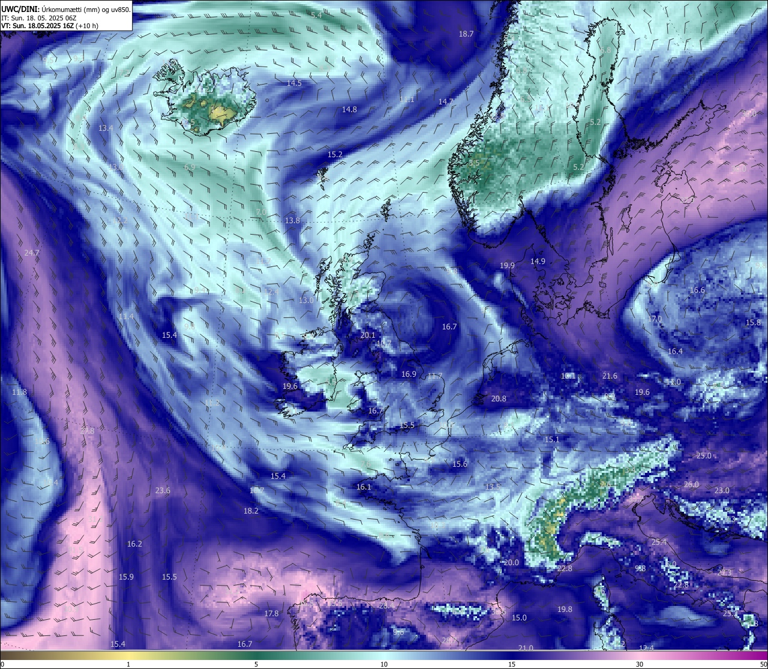Click the map value 11.8
The height and width of the screenshot is (669, 768).
pos(19,392)
